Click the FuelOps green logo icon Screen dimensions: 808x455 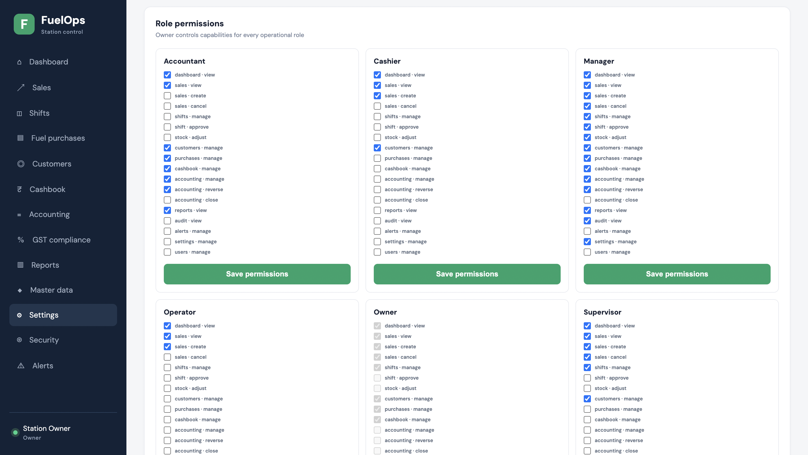pos(24,24)
